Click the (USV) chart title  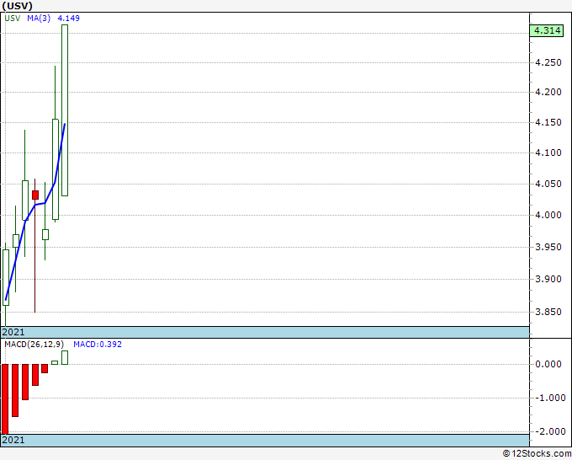point(17,6)
